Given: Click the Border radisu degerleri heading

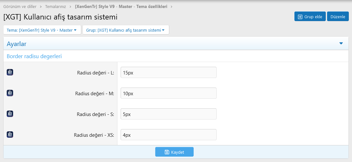Looking at the screenshot, I should [x=34, y=56].
